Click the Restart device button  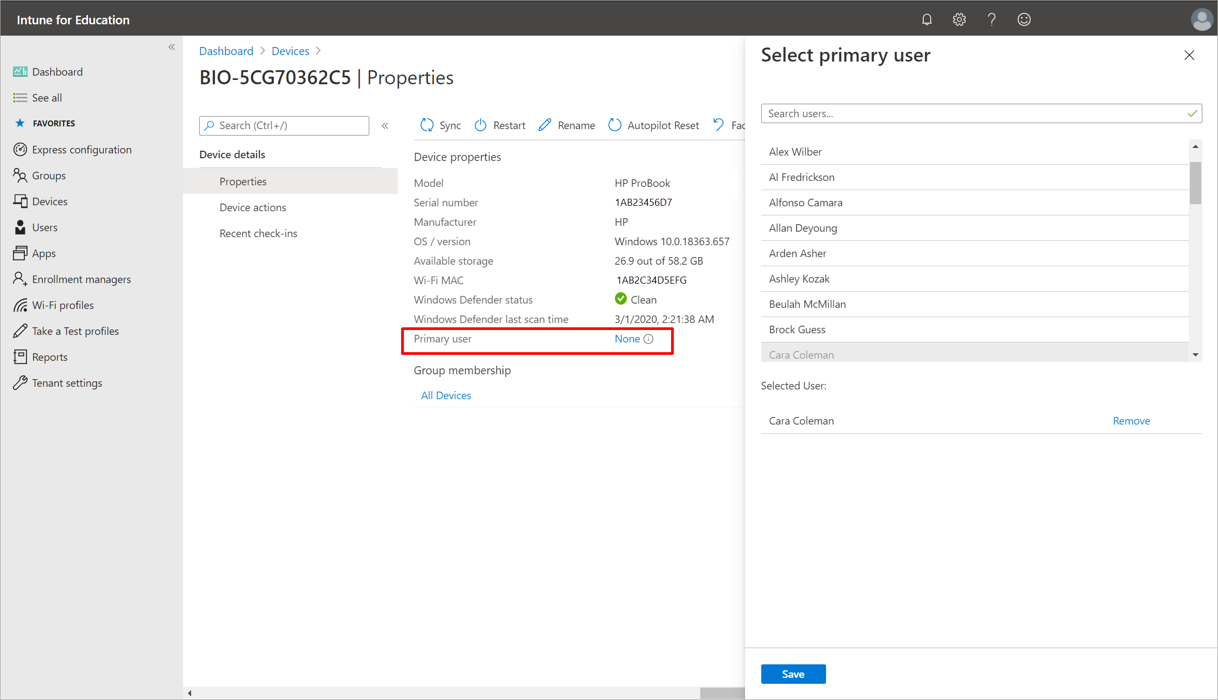(x=499, y=125)
